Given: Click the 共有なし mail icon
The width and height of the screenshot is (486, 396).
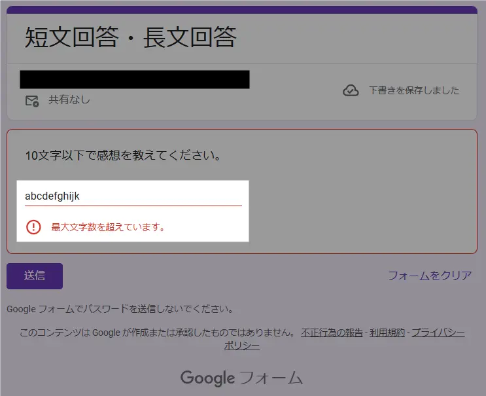Looking at the screenshot, I should coord(32,101).
